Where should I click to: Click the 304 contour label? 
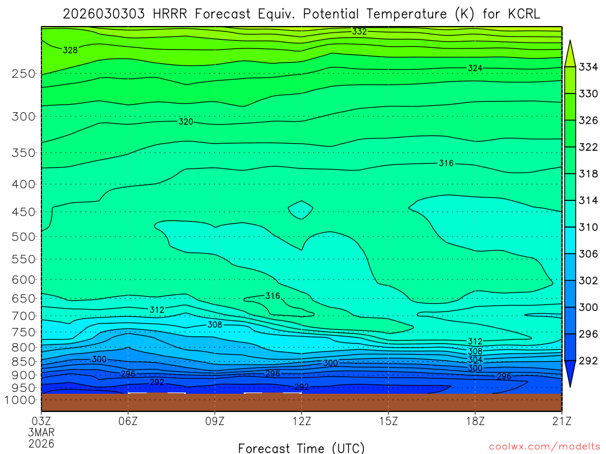coord(475,360)
